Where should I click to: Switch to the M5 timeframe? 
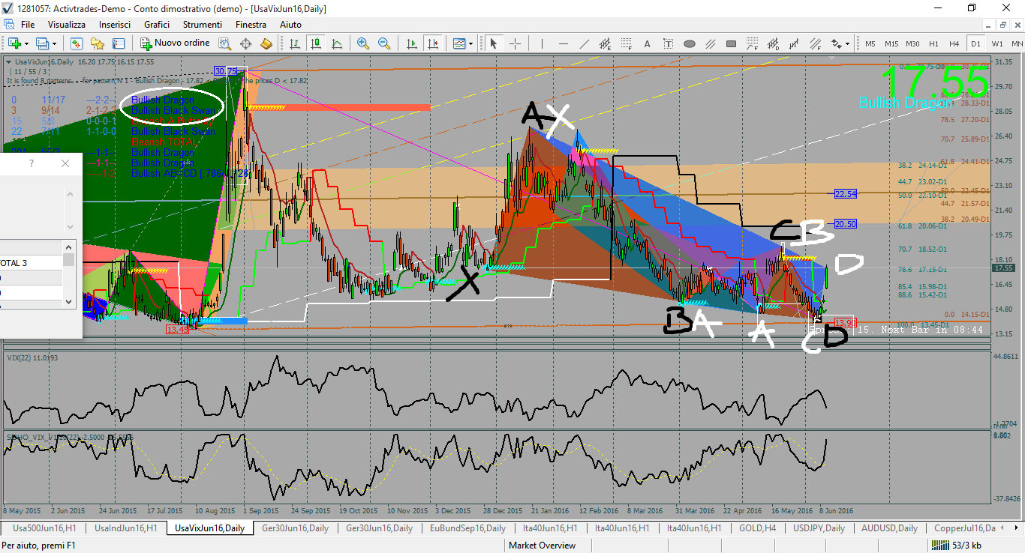pyautogui.click(x=870, y=43)
